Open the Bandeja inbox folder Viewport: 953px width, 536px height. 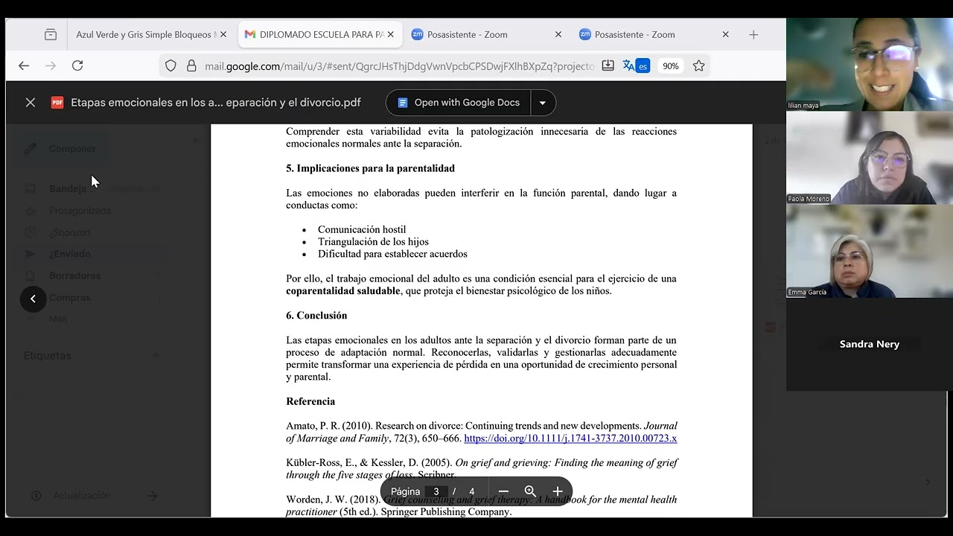[x=68, y=189]
